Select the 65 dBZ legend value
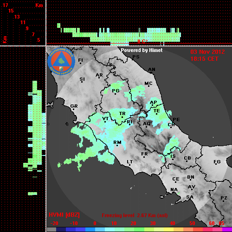 221,223
